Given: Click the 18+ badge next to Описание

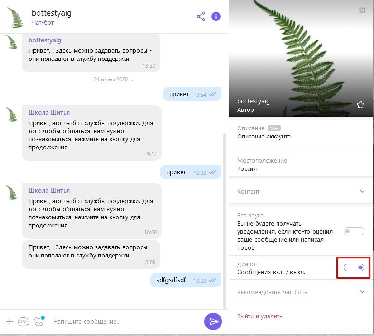Looking at the screenshot, I should click(274, 128).
